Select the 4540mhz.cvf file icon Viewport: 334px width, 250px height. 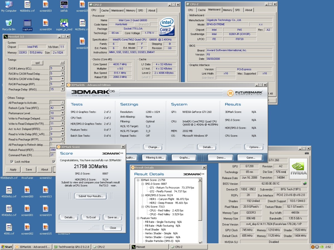[x=9, y=211]
